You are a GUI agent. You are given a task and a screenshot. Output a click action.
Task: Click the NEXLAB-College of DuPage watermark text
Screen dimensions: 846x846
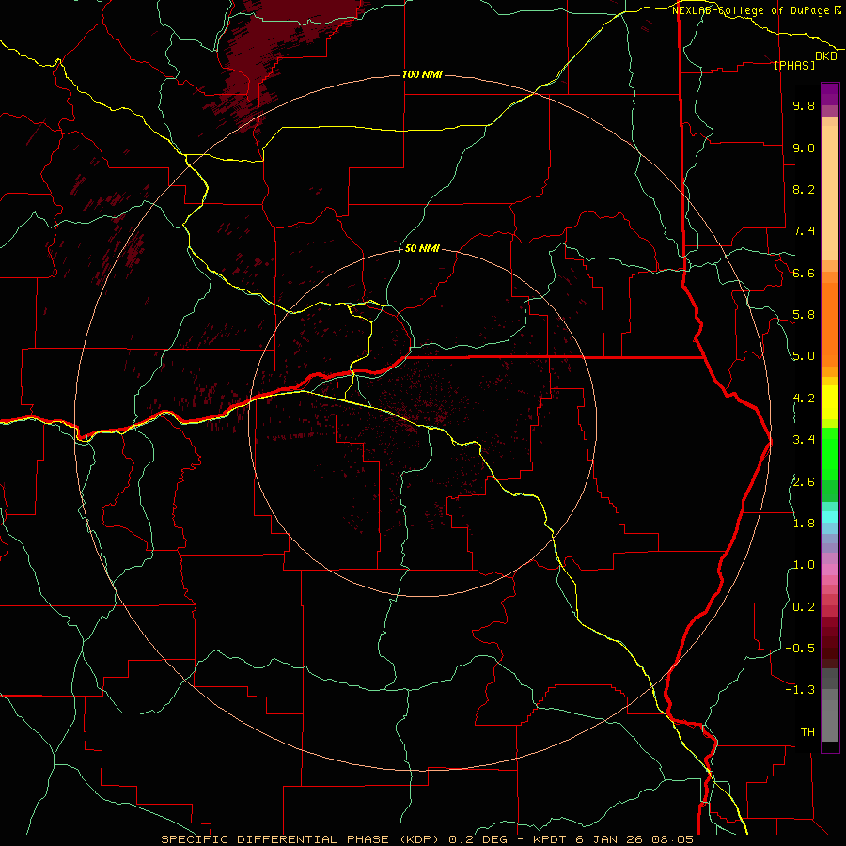pos(750,10)
